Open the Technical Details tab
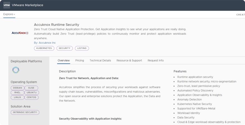 (100, 61)
